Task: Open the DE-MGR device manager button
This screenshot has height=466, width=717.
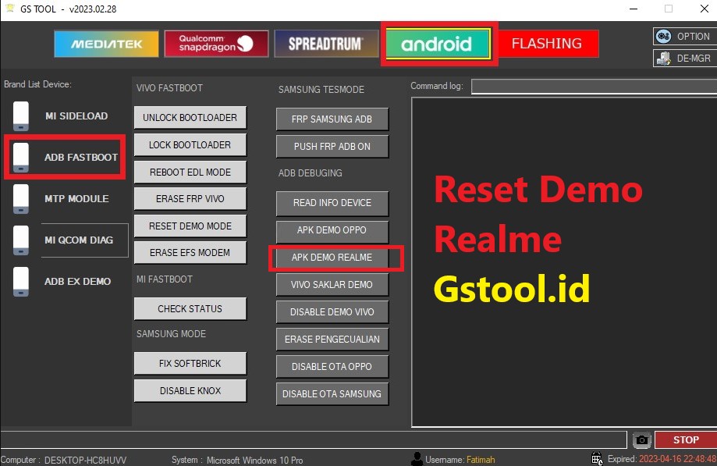Action: pos(685,58)
